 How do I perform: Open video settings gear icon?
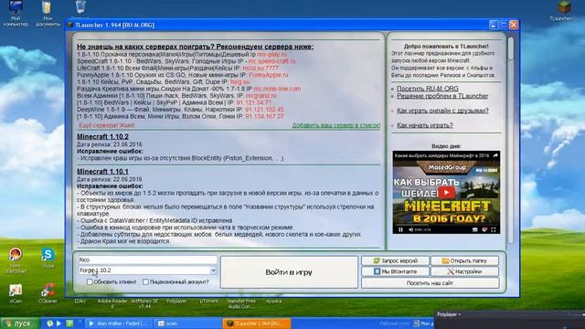484,229
